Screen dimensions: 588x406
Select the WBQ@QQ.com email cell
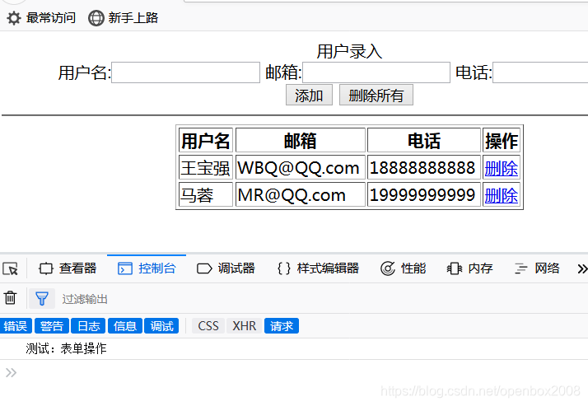tap(301, 167)
